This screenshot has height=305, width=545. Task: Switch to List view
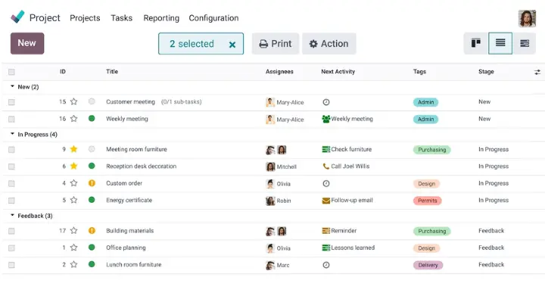[x=500, y=43]
